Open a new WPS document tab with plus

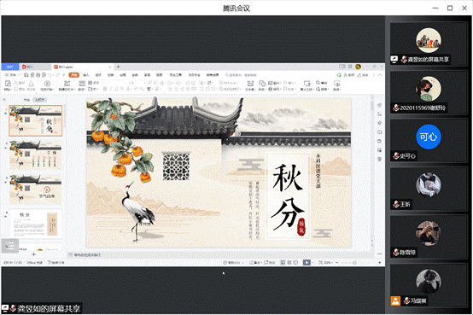(118, 67)
